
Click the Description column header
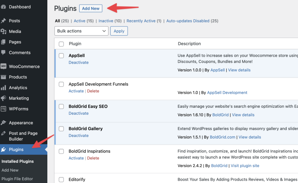tap(189, 44)
